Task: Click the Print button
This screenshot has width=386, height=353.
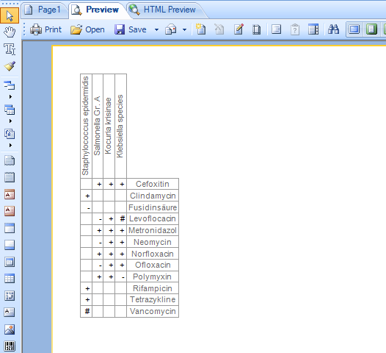Action: coord(45,29)
